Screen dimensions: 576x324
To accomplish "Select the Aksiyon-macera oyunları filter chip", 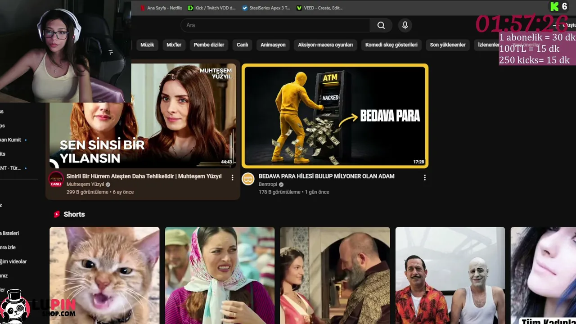I will (x=325, y=45).
